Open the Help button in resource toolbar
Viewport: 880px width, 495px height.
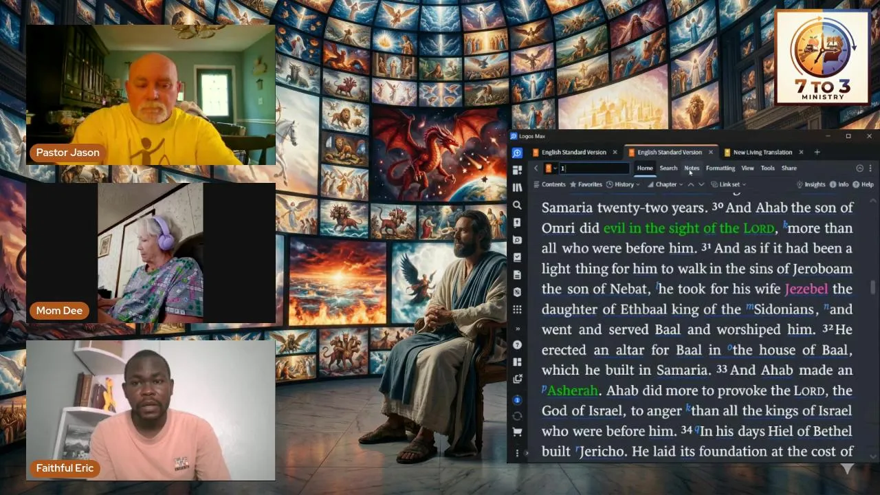coord(863,184)
